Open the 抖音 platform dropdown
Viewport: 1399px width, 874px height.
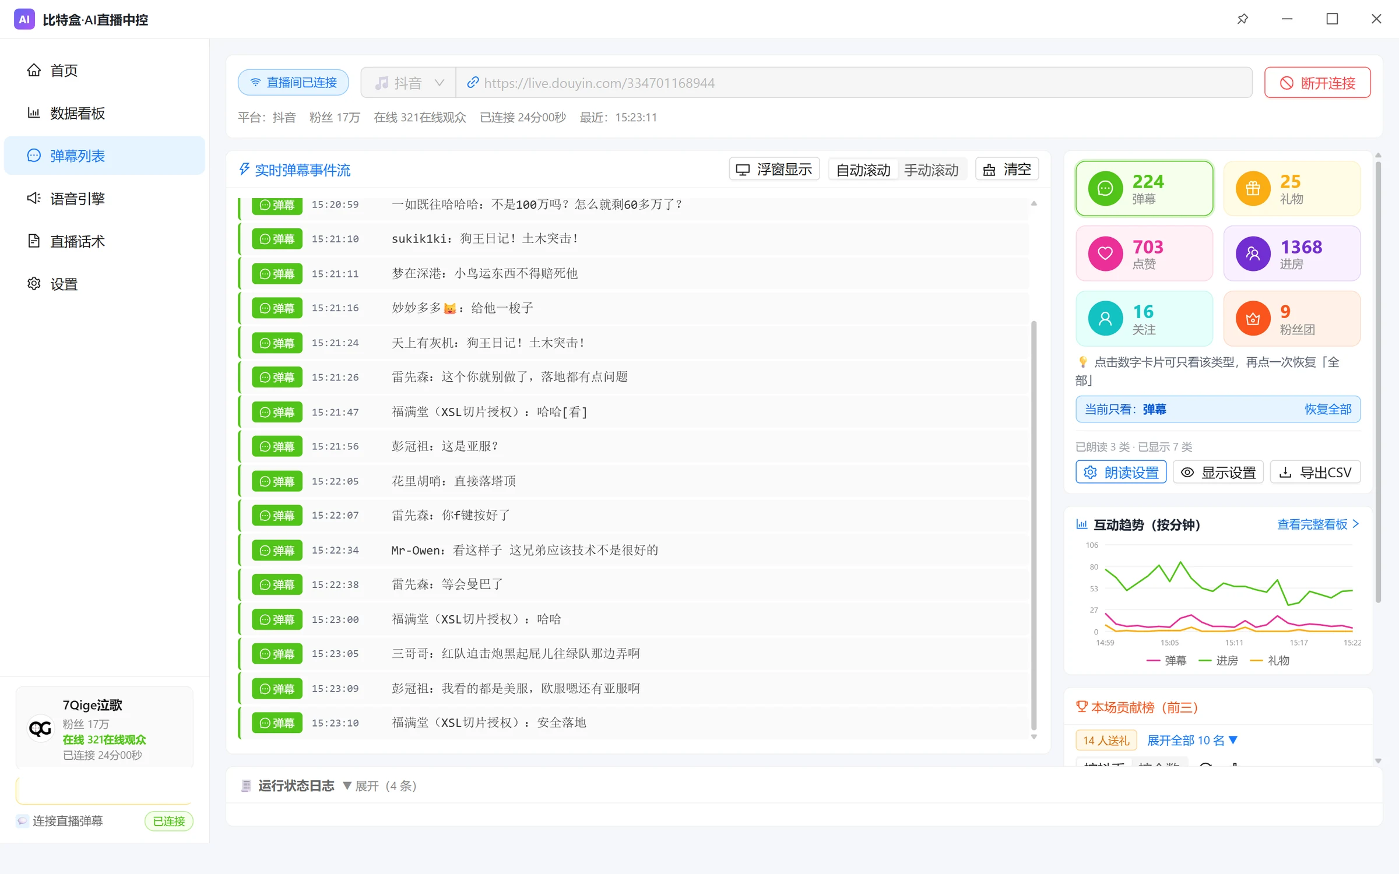pyautogui.click(x=409, y=83)
